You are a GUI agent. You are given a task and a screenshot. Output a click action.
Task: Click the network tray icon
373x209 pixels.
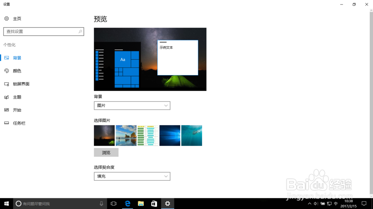[329, 203]
